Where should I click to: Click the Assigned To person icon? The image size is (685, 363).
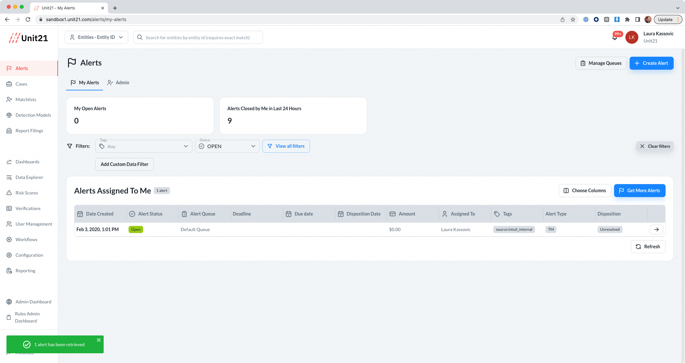[x=445, y=214]
